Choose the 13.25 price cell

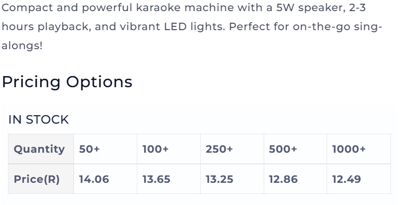[232, 179]
